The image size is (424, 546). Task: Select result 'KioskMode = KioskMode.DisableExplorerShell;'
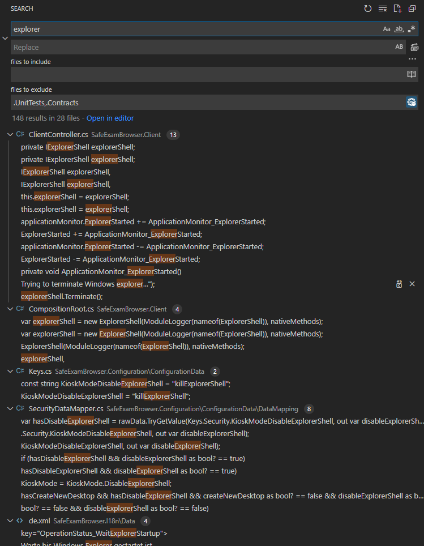click(96, 484)
